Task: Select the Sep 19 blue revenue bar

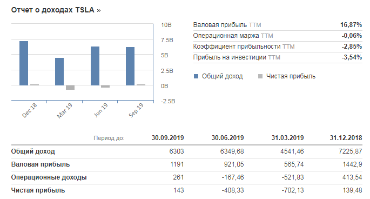Action: 130,66
